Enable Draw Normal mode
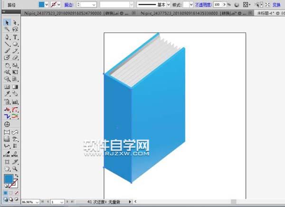Image resolution: width=285 pixels, height=207 pixels. tap(6, 199)
